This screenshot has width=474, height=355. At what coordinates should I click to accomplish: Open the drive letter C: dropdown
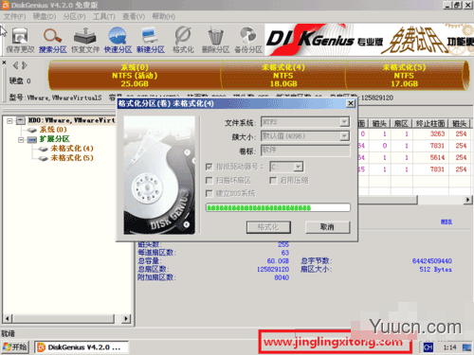tap(298, 167)
